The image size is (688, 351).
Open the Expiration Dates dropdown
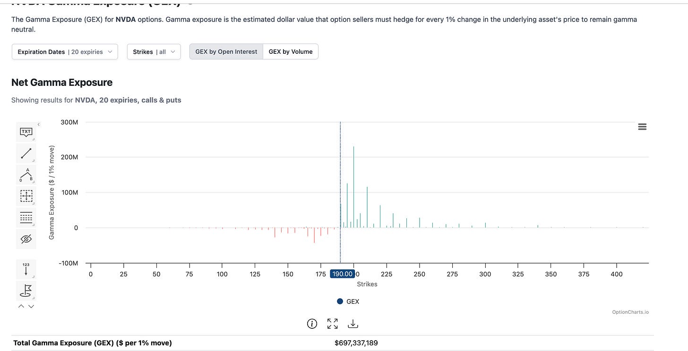pos(65,52)
